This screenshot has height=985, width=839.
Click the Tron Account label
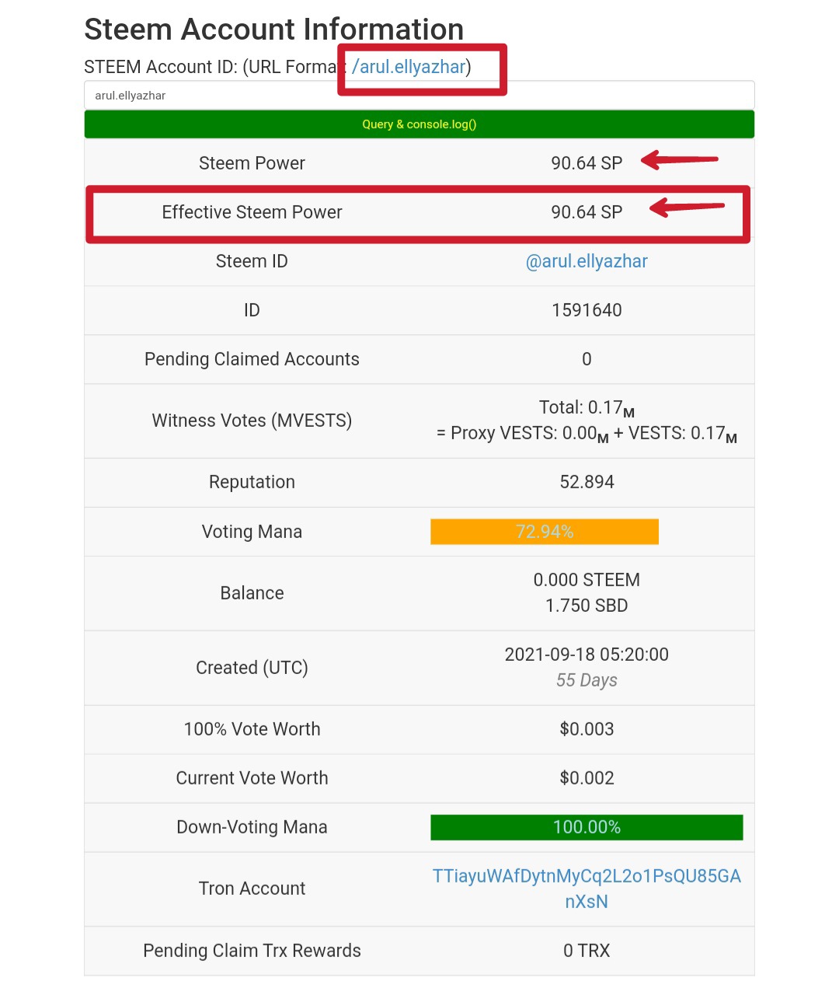pyautogui.click(x=252, y=889)
